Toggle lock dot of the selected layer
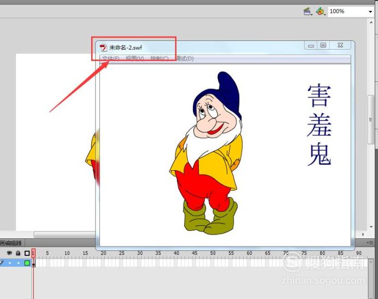 [x=19, y=263]
